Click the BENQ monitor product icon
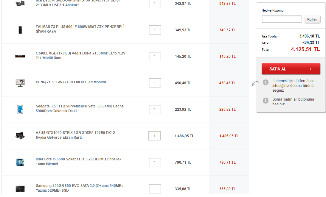This screenshot has width=326, height=197. click(20, 83)
